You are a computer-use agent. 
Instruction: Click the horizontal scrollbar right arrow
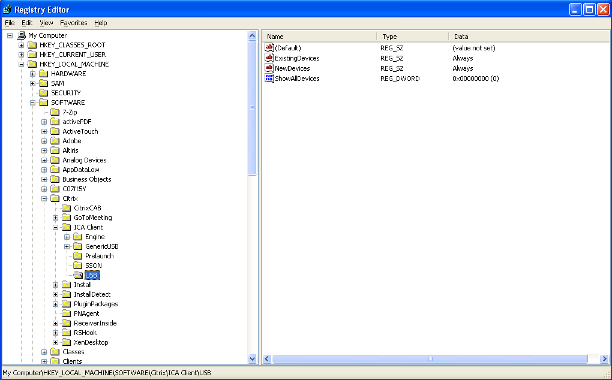(604, 358)
